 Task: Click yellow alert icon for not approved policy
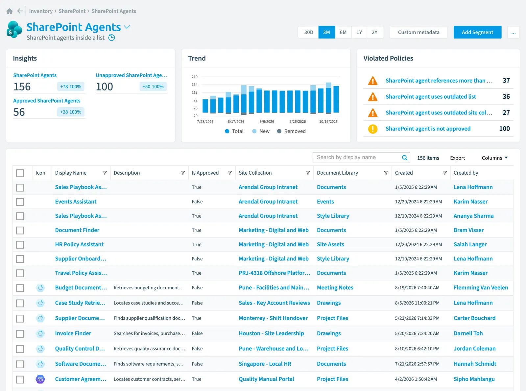tap(373, 129)
